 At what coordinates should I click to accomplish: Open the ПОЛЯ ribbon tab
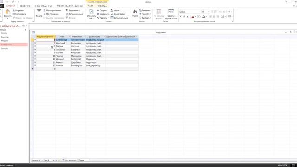(90, 6)
